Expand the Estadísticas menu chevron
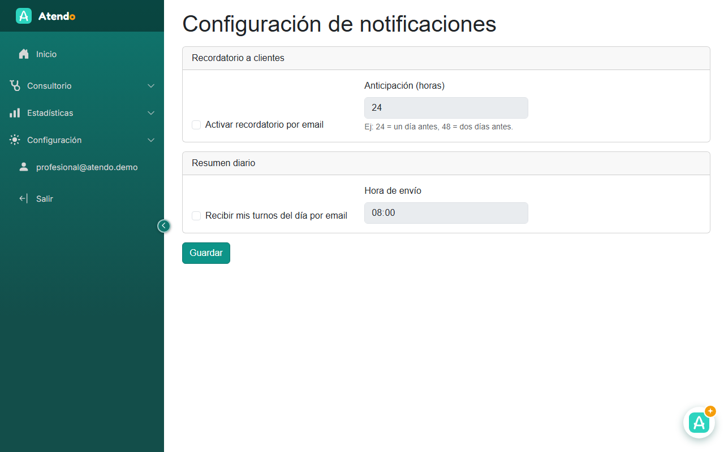 point(151,113)
